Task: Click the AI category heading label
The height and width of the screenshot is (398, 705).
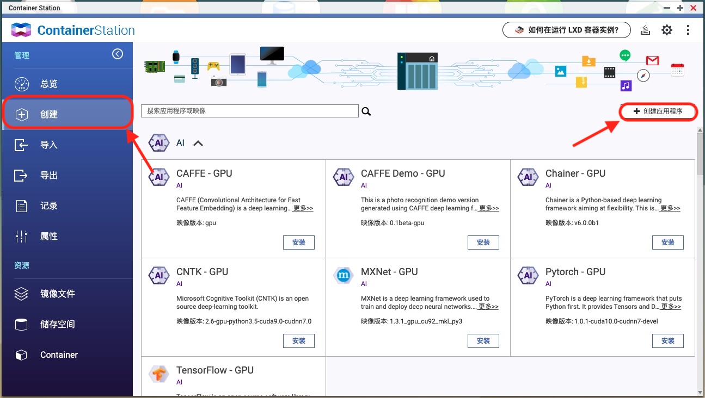Action: 181,143
